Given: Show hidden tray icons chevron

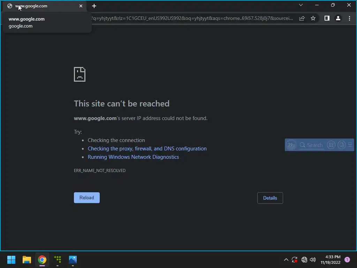Looking at the screenshot, I should (x=286, y=260).
